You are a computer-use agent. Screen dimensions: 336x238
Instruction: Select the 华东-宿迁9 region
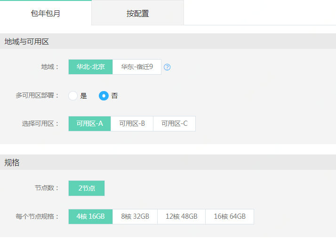[x=137, y=67]
